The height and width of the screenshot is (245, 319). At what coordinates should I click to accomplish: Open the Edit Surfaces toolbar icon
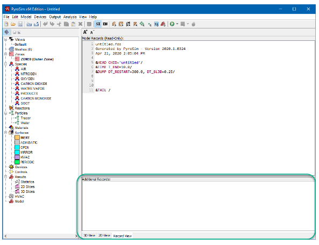coord(121,24)
